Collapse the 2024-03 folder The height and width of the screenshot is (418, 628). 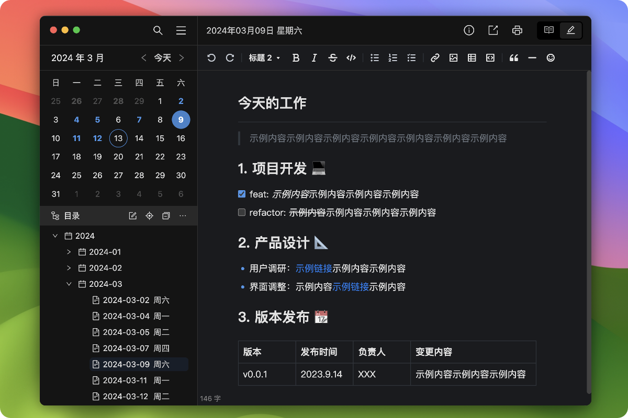pyautogui.click(x=69, y=284)
